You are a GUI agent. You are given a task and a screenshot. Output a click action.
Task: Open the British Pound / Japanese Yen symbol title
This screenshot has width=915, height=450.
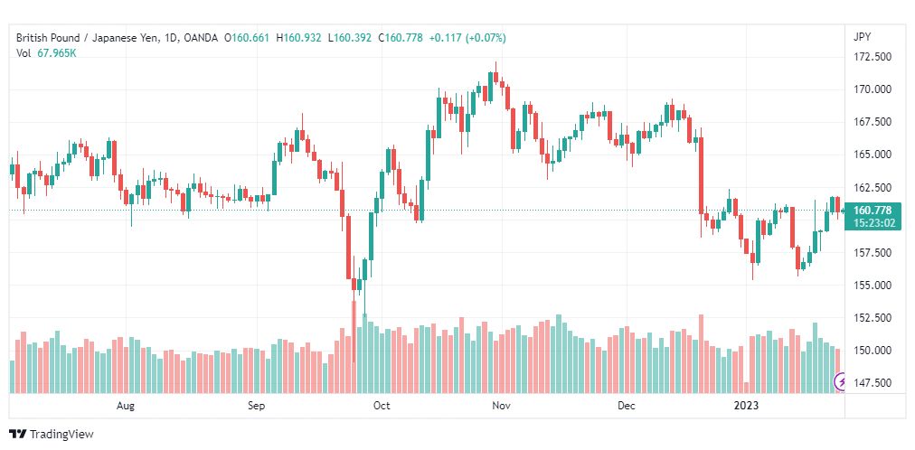pyautogui.click(x=86, y=38)
